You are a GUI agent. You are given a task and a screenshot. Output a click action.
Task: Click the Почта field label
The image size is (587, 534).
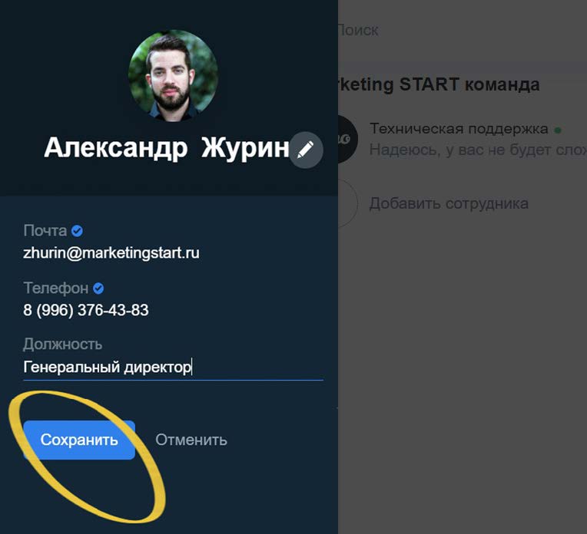click(45, 231)
